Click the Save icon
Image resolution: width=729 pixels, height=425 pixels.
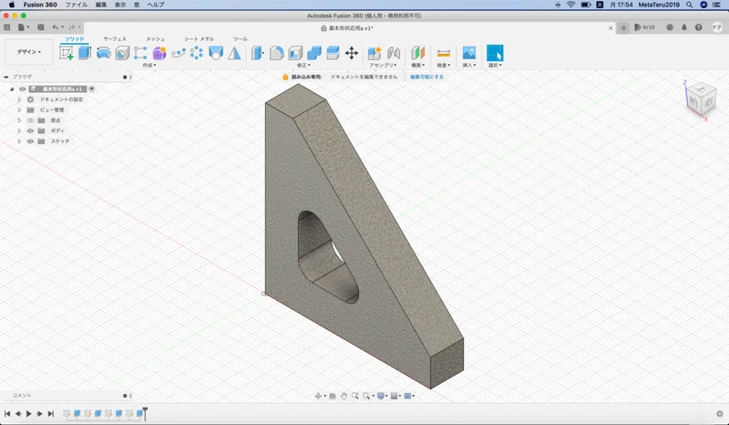pyautogui.click(x=41, y=27)
